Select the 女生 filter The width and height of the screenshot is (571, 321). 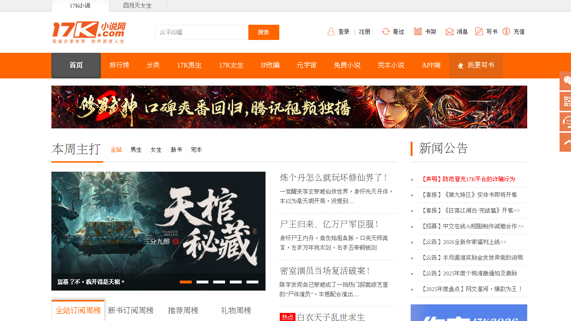click(156, 150)
